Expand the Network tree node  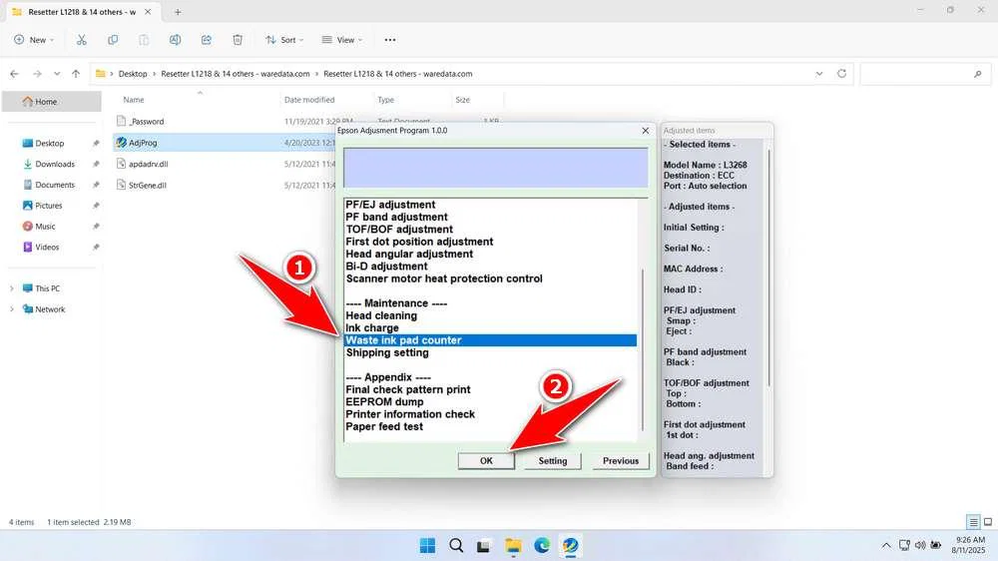tap(12, 309)
